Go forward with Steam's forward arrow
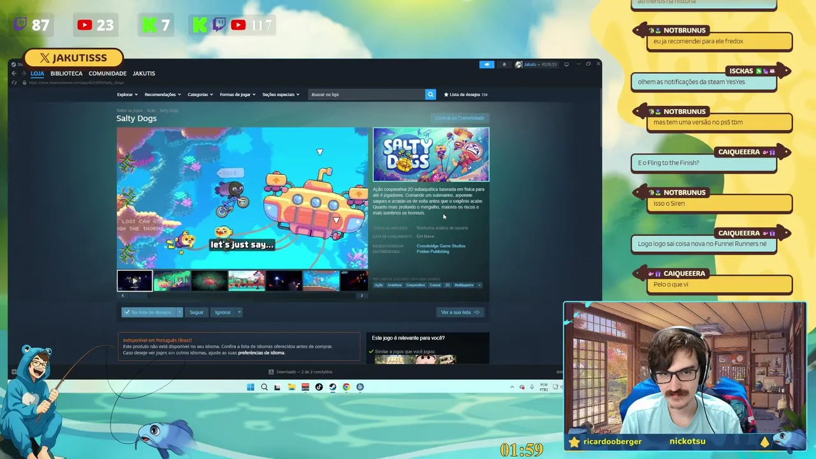Image resolution: width=816 pixels, height=459 pixels. tap(23, 73)
